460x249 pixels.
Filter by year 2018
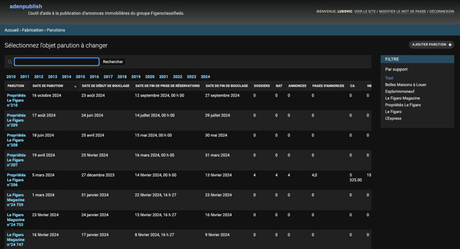point(122,76)
